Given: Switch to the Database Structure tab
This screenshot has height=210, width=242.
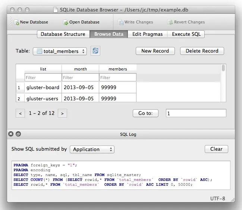Looking at the screenshot, I should point(63,34).
